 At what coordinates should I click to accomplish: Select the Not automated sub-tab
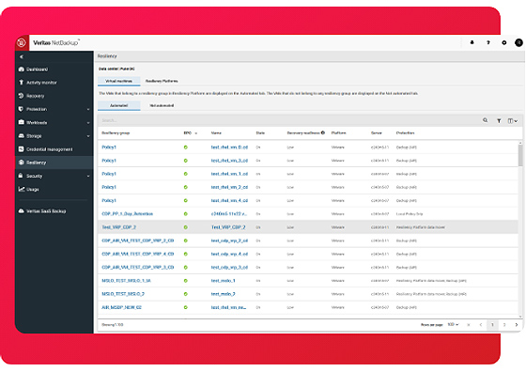point(162,105)
